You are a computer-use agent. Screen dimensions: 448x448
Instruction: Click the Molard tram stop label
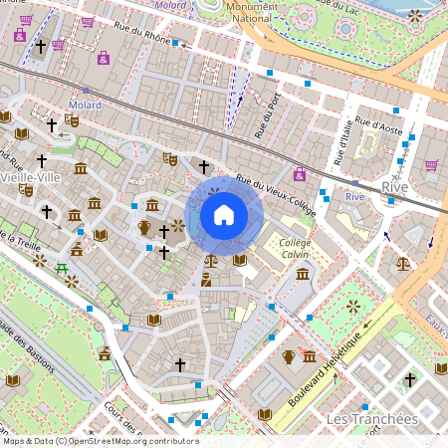[x=86, y=106]
